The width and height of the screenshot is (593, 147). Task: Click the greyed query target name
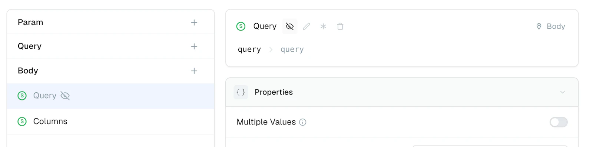(292, 49)
